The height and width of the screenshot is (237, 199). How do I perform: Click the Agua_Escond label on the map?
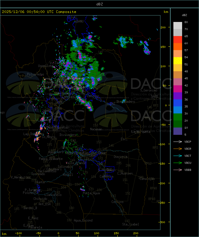click(x=83, y=220)
